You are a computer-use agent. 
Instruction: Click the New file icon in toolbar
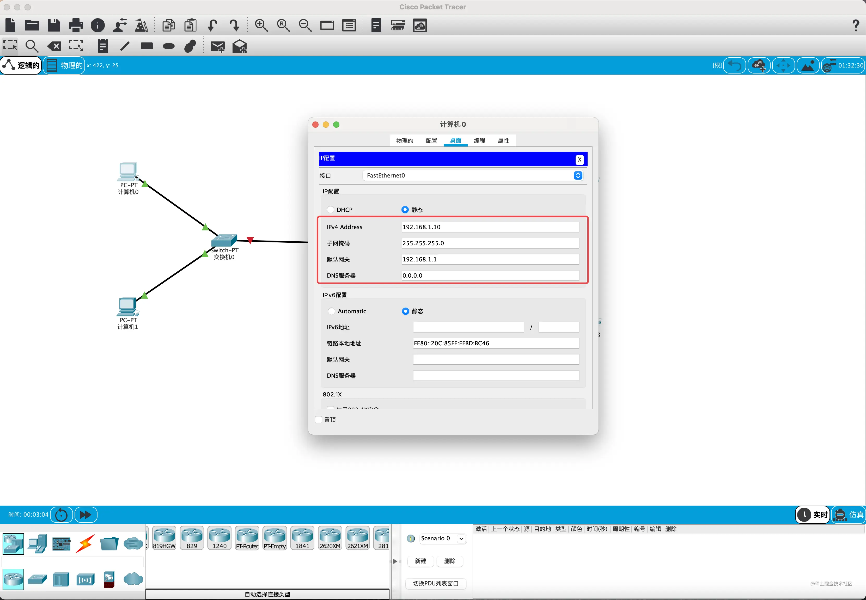coord(10,25)
